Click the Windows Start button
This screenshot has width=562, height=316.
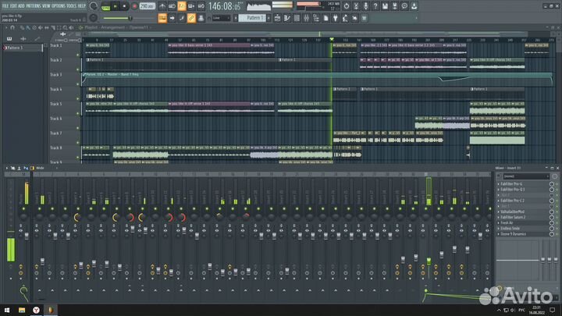coord(8,309)
